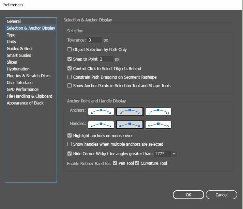
Task: Check Show Anchor Points in Selection Tool
Action: pos(70,85)
